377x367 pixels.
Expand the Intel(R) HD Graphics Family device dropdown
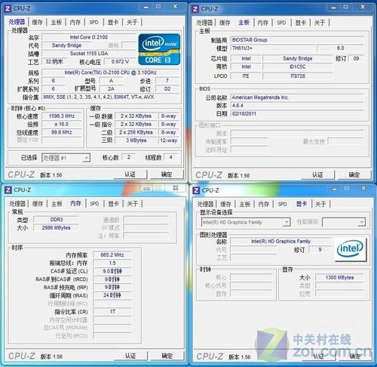pyautogui.click(x=246, y=222)
